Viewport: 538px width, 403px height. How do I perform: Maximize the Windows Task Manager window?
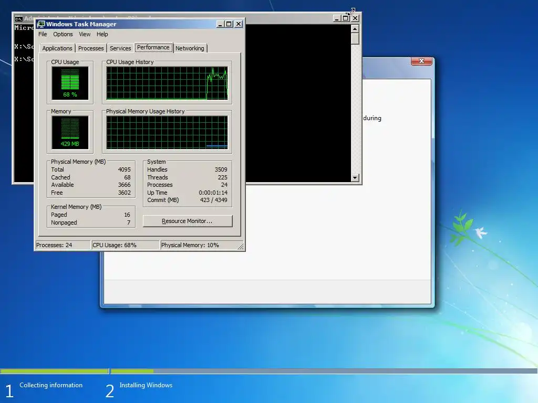(229, 24)
